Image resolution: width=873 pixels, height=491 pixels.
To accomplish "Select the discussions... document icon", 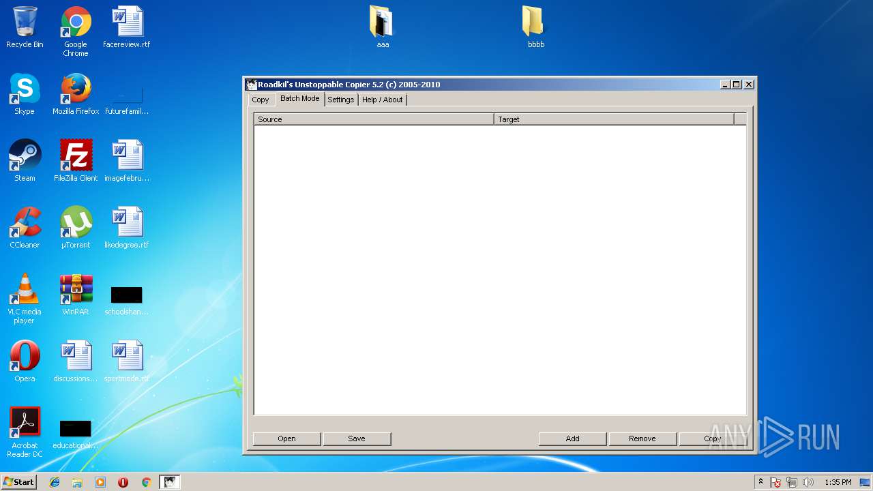I will click(x=76, y=361).
